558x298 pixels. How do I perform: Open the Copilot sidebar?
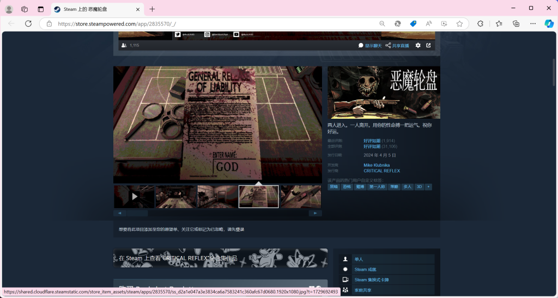pyautogui.click(x=549, y=24)
